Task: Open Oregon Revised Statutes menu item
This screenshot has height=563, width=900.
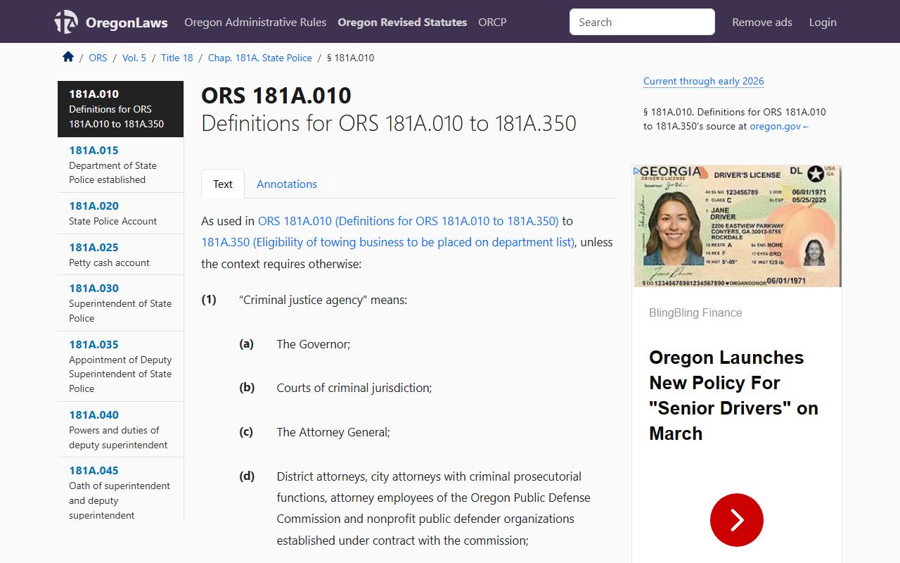Action: point(402,22)
